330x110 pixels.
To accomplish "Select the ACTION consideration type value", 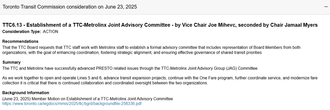I will click(x=50, y=32).
